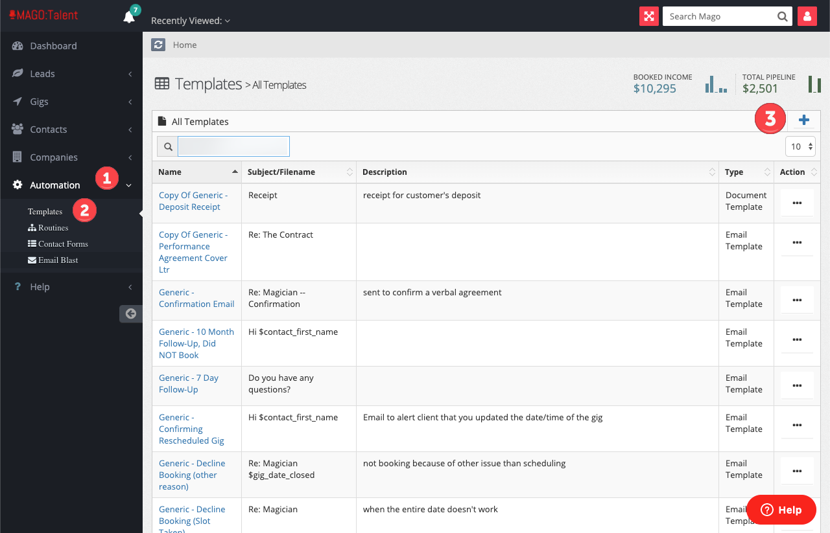Click the Booked Income bar chart icon
Screen dimensions: 830x533
click(716, 84)
